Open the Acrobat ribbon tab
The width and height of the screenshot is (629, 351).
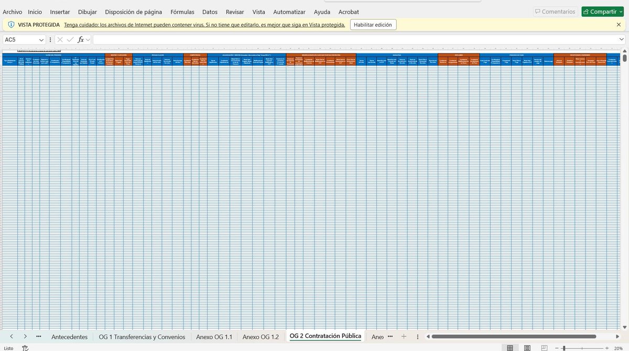(349, 12)
